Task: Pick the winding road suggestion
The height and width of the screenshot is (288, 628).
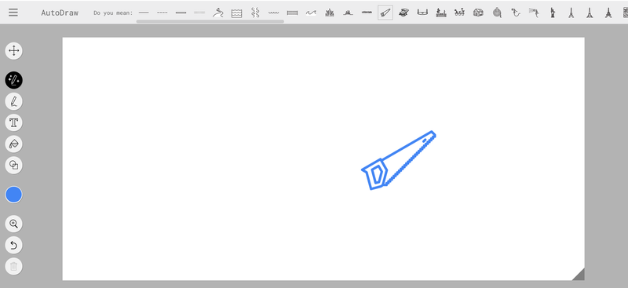Action: 218,13
